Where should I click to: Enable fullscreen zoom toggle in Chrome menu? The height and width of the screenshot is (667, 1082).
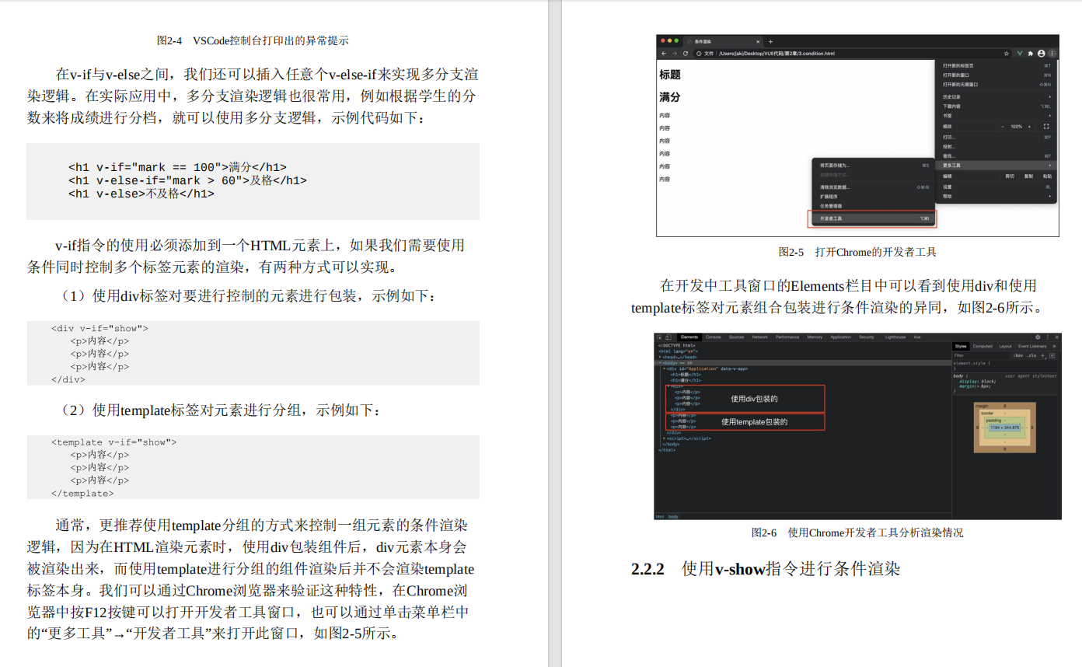(1046, 127)
